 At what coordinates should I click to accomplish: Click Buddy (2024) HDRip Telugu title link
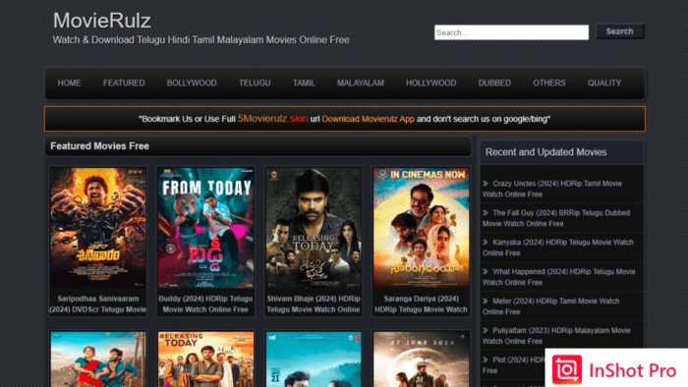205,304
